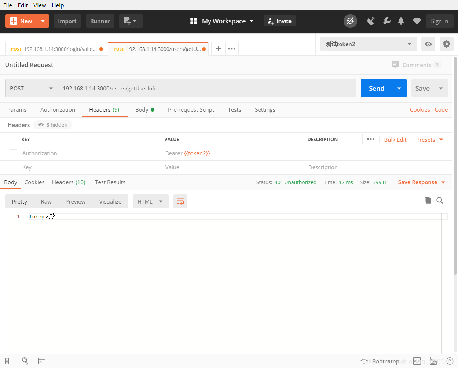The width and height of the screenshot is (458, 368).
Task: Show the 8 hidden headers
Action: click(53, 125)
